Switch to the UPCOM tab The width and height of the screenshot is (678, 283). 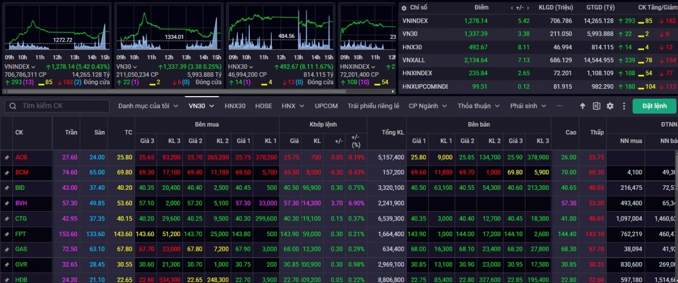(327, 106)
